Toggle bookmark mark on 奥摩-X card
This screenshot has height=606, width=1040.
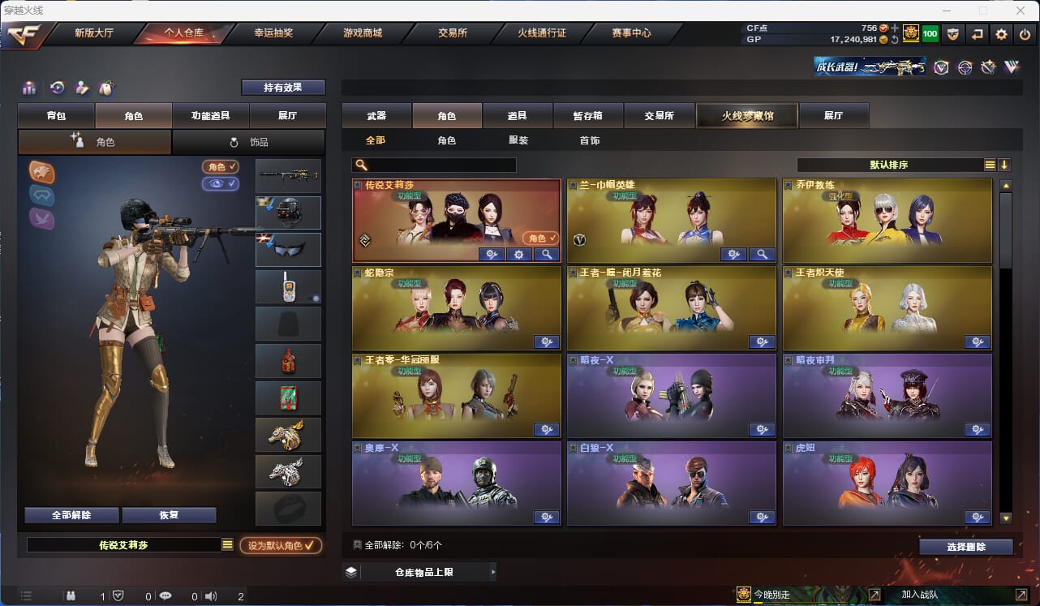359,449
